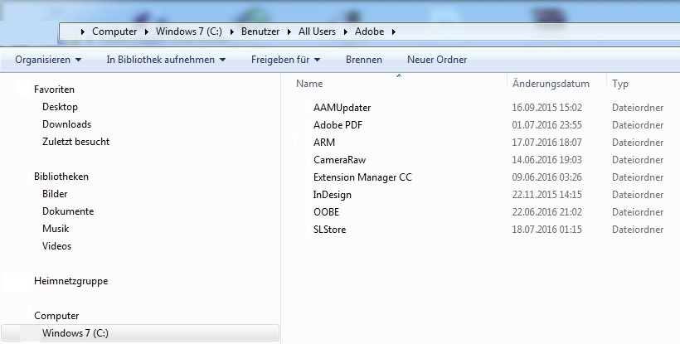This screenshot has height=344, width=680.
Task: Sort by the Änderungsdatum column header
Action: click(551, 84)
